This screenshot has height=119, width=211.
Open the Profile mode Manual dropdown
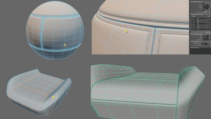coord(206,12)
